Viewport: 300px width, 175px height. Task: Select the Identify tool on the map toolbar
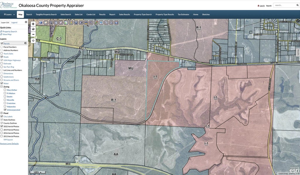(41, 23)
